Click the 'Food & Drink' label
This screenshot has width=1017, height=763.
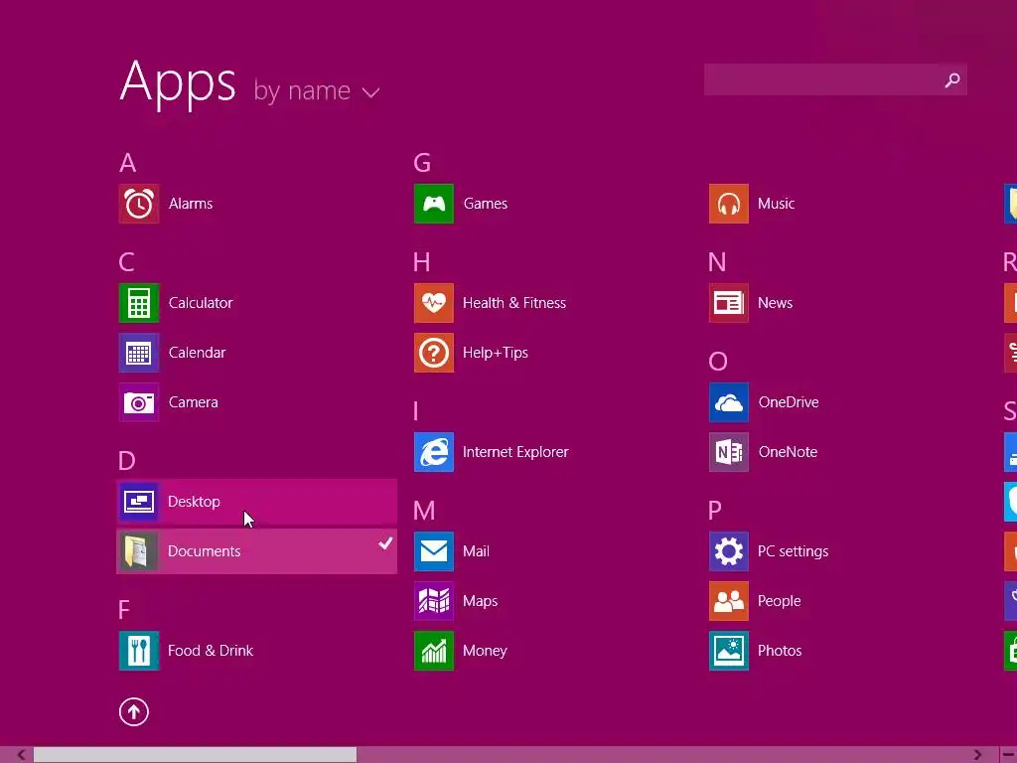[x=211, y=651]
